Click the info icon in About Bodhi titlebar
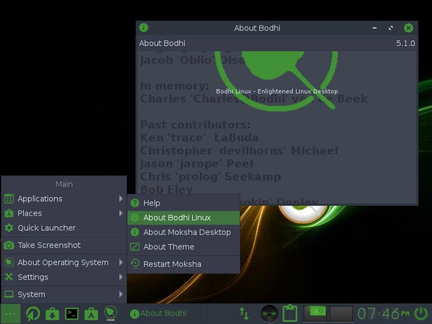432x324 pixels. click(x=144, y=28)
